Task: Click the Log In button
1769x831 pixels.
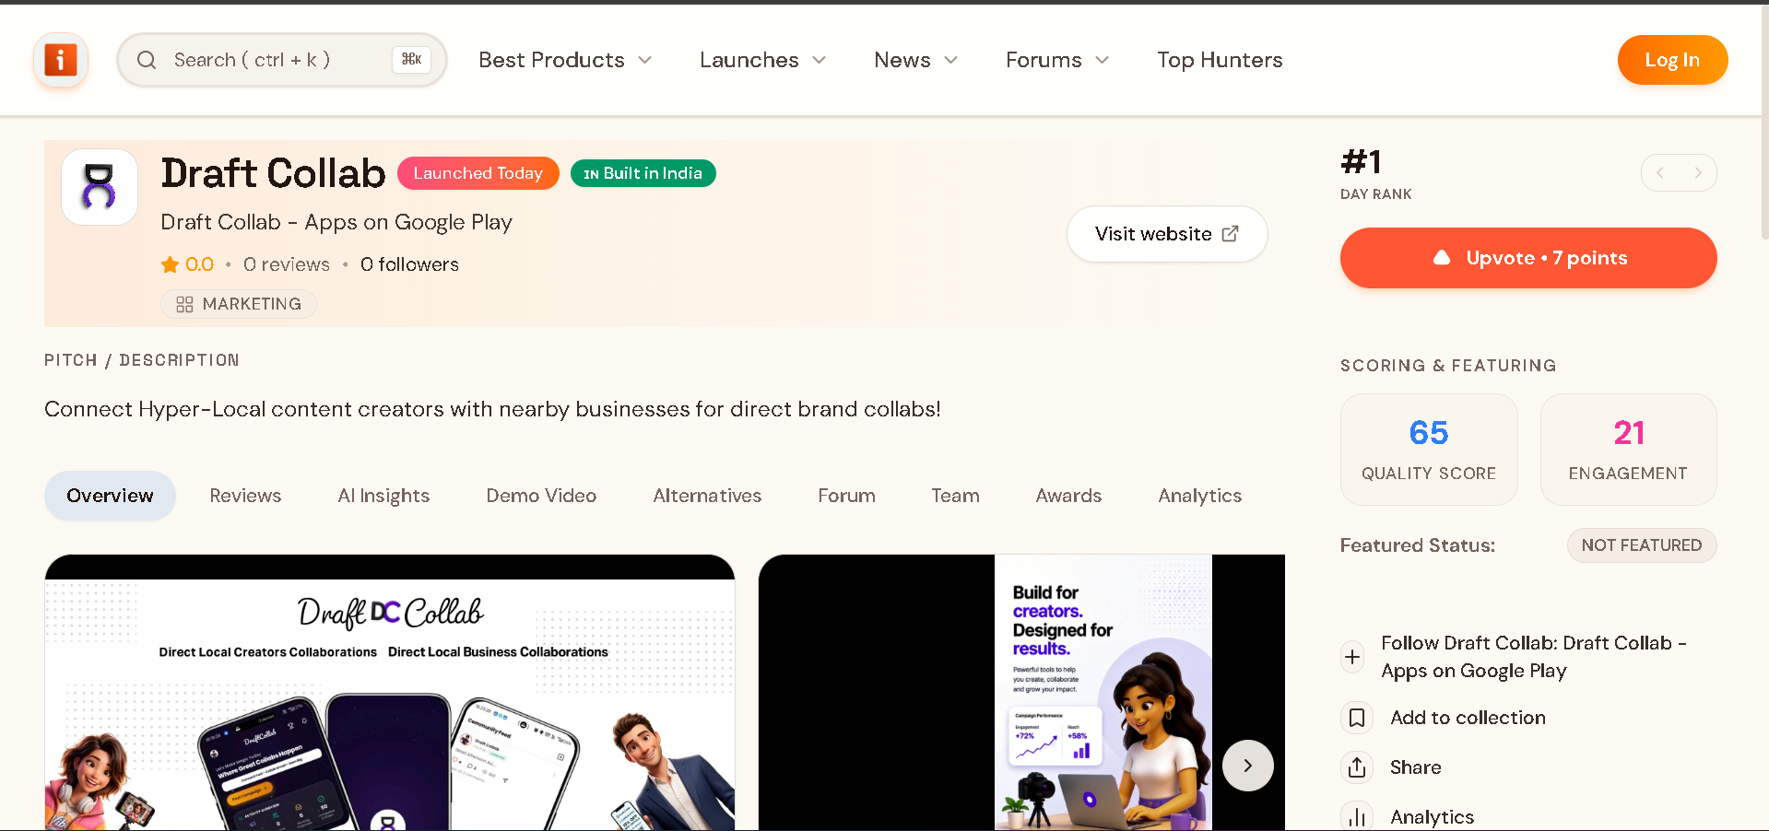Action: tap(1672, 60)
